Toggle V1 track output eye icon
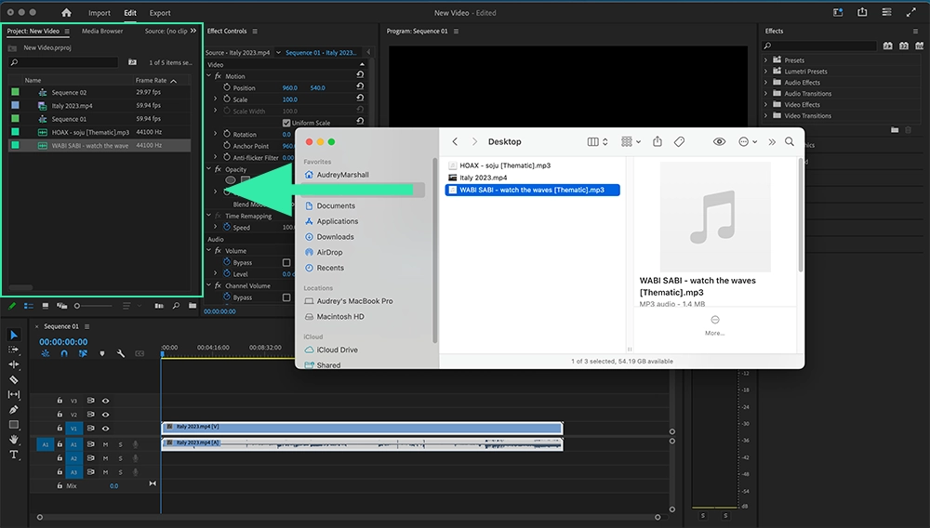930x528 pixels. [x=106, y=429]
